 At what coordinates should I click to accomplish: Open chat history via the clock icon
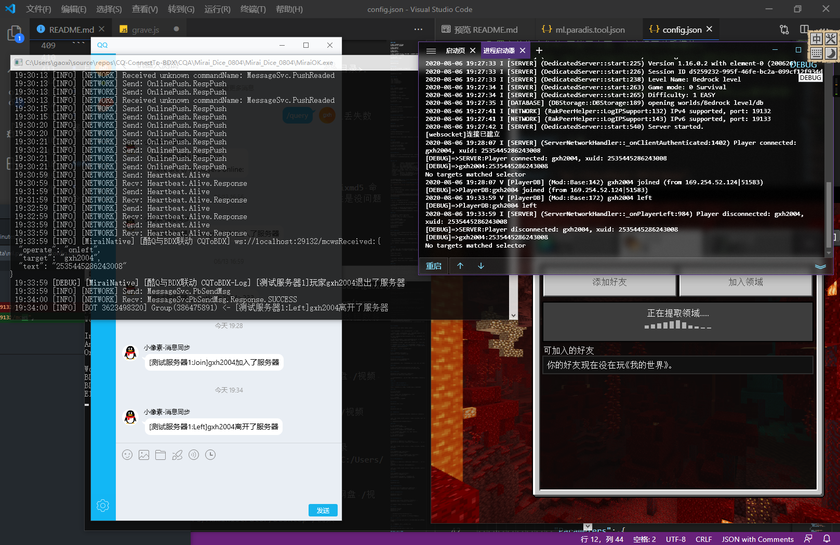(210, 454)
